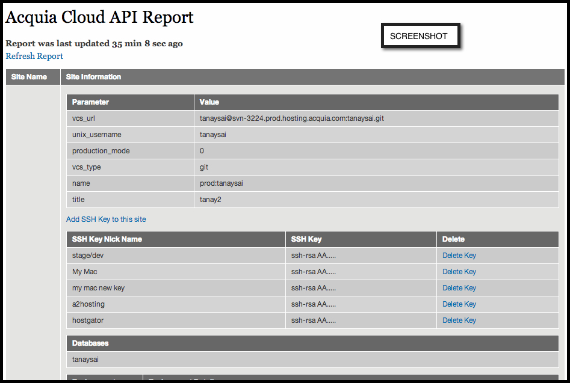
Task: Click the Databases section header
Action: pos(90,343)
